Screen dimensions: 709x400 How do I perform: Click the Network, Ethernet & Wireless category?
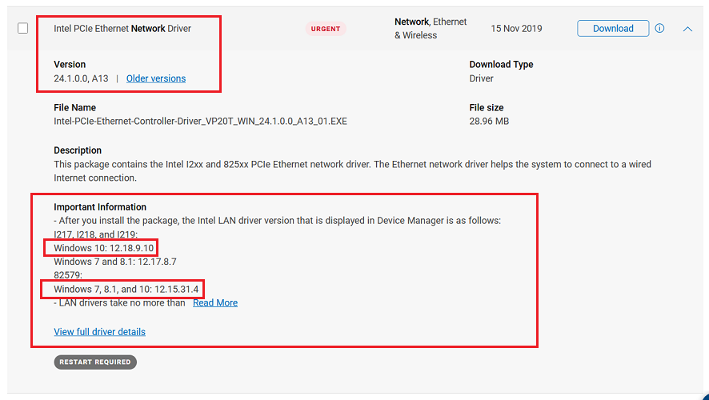point(431,29)
